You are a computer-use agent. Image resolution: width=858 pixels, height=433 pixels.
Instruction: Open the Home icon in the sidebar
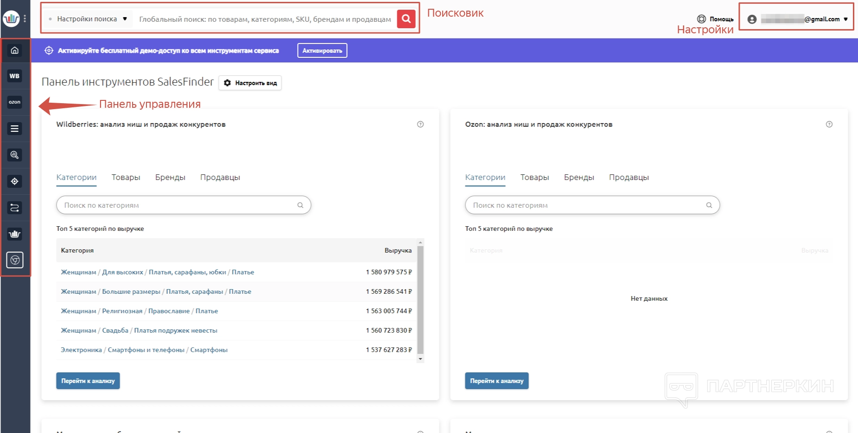[15, 50]
